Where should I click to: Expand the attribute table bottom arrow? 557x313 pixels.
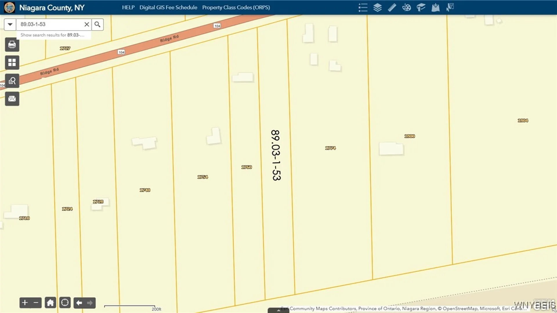278,310
